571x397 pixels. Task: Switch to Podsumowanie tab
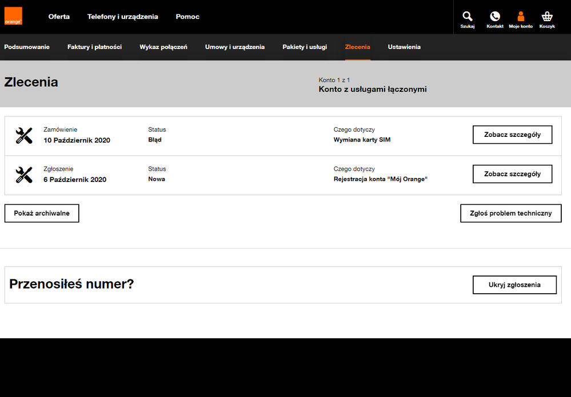point(27,47)
